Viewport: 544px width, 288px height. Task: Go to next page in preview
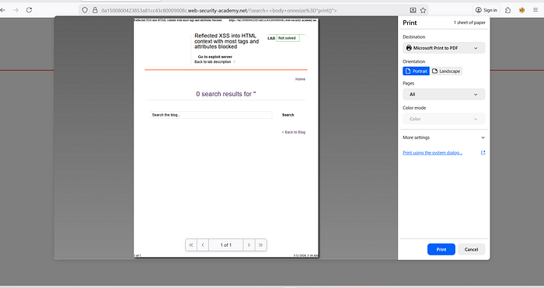249,245
